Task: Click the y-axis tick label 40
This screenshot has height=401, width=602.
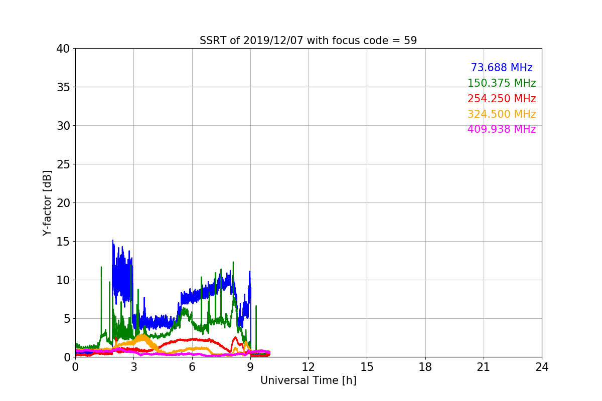Action: [x=63, y=49]
